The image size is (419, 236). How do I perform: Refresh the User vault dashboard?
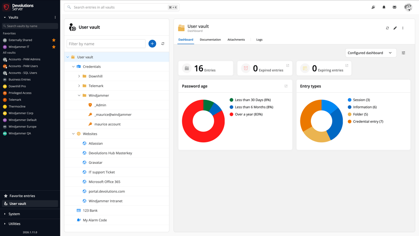coord(387,28)
